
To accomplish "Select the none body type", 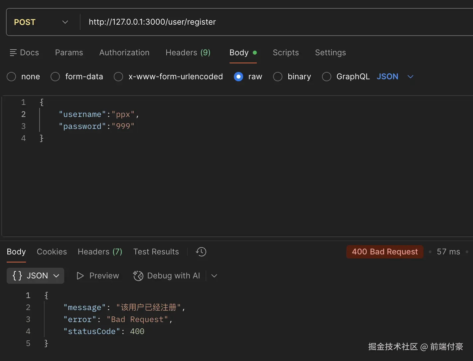I will [x=11, y=77].
